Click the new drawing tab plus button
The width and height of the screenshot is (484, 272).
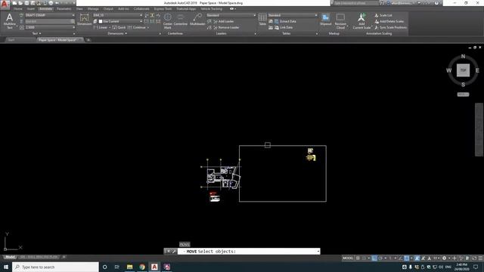(x=88, y=40)
